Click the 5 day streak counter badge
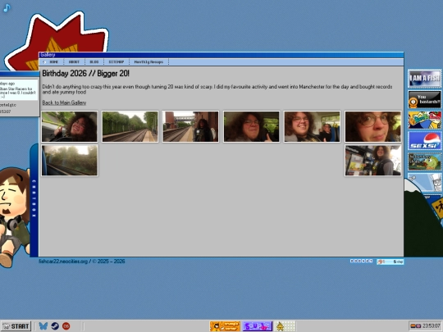The width and height of the screenshot is (443, 332). click(390, 262)
